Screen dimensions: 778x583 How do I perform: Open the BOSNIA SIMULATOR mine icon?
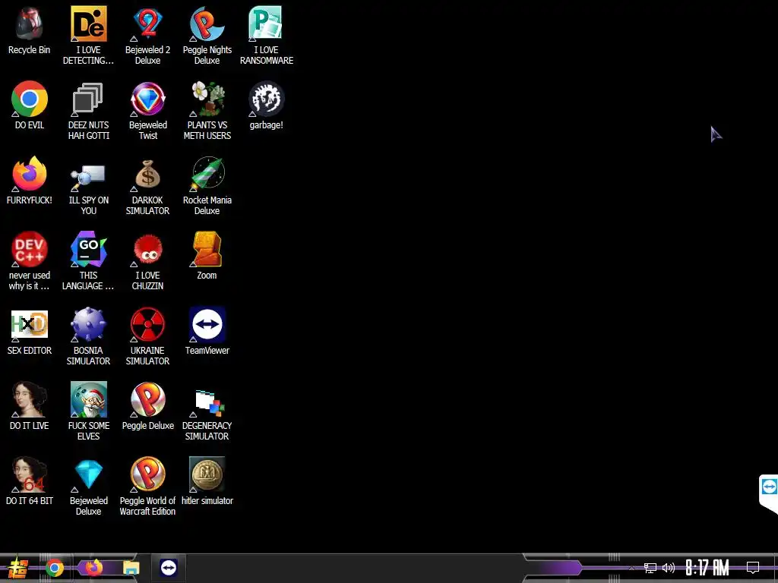pos(88,324)
